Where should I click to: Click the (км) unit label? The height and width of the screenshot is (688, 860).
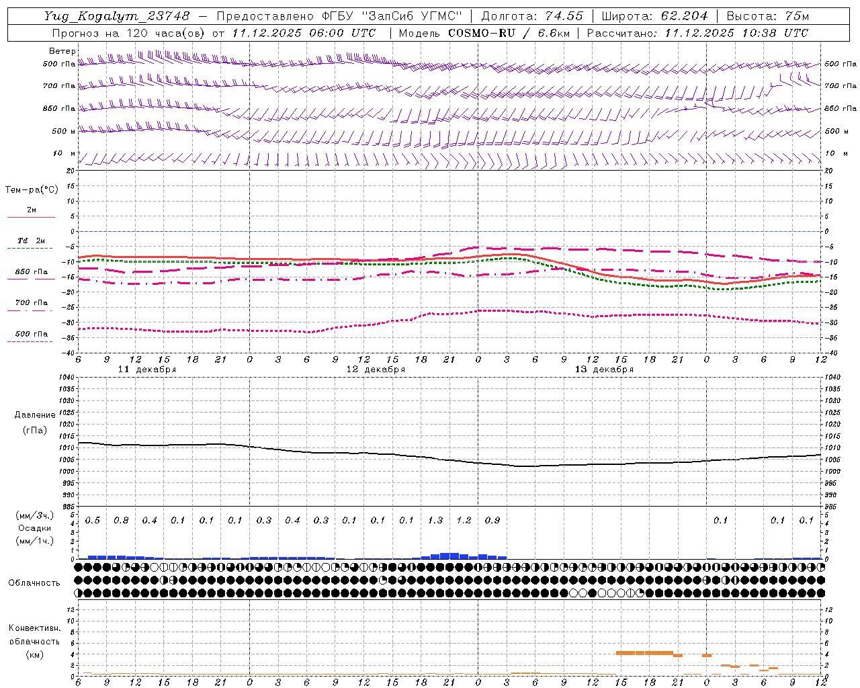pyautogui.click(x=34, y=654)
